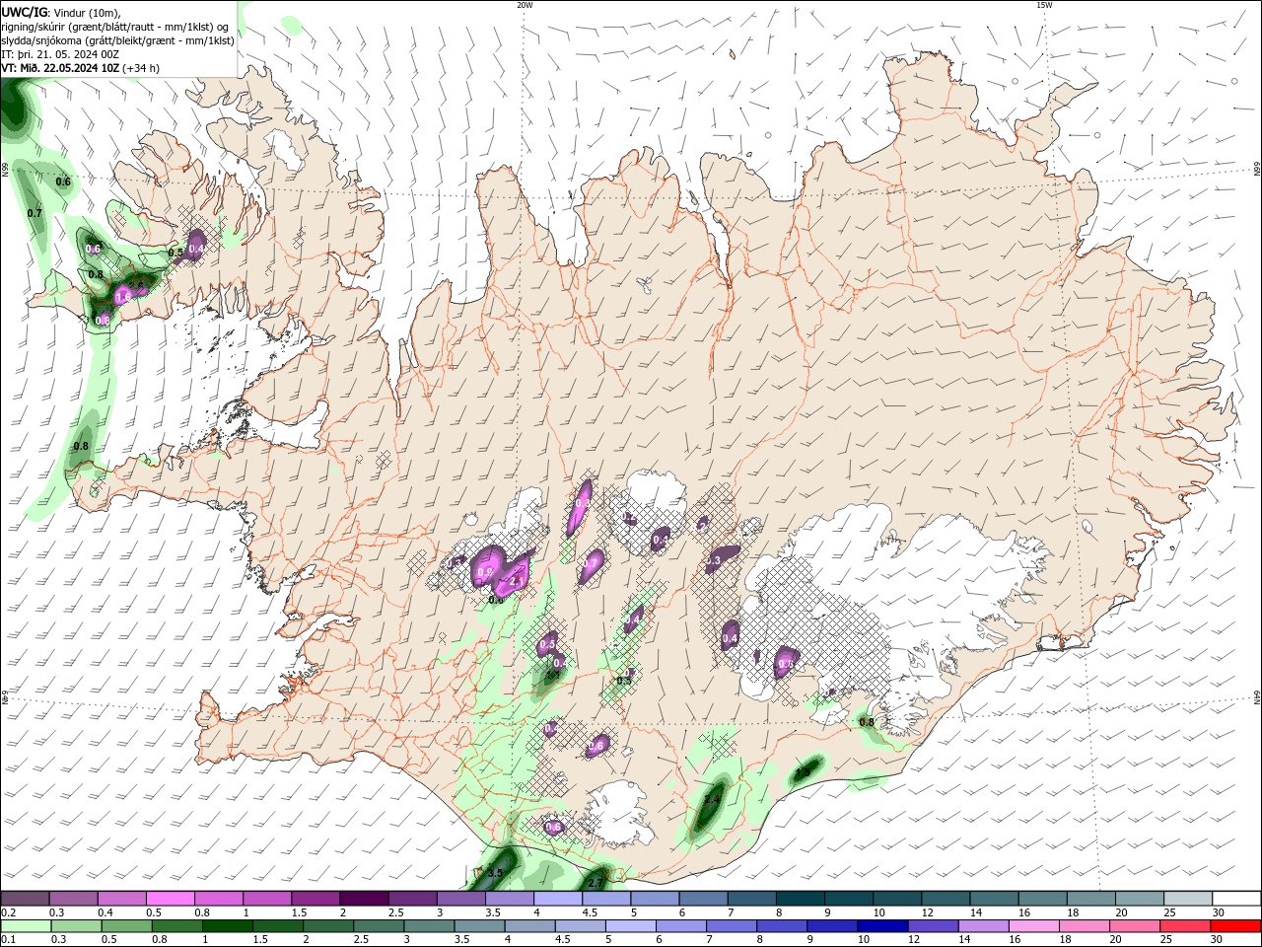Select the 'IT: þri. 21. 05. 2024 00Z' line
Image resolution: width=1262 pixels, height=947 pixels.
60,54
